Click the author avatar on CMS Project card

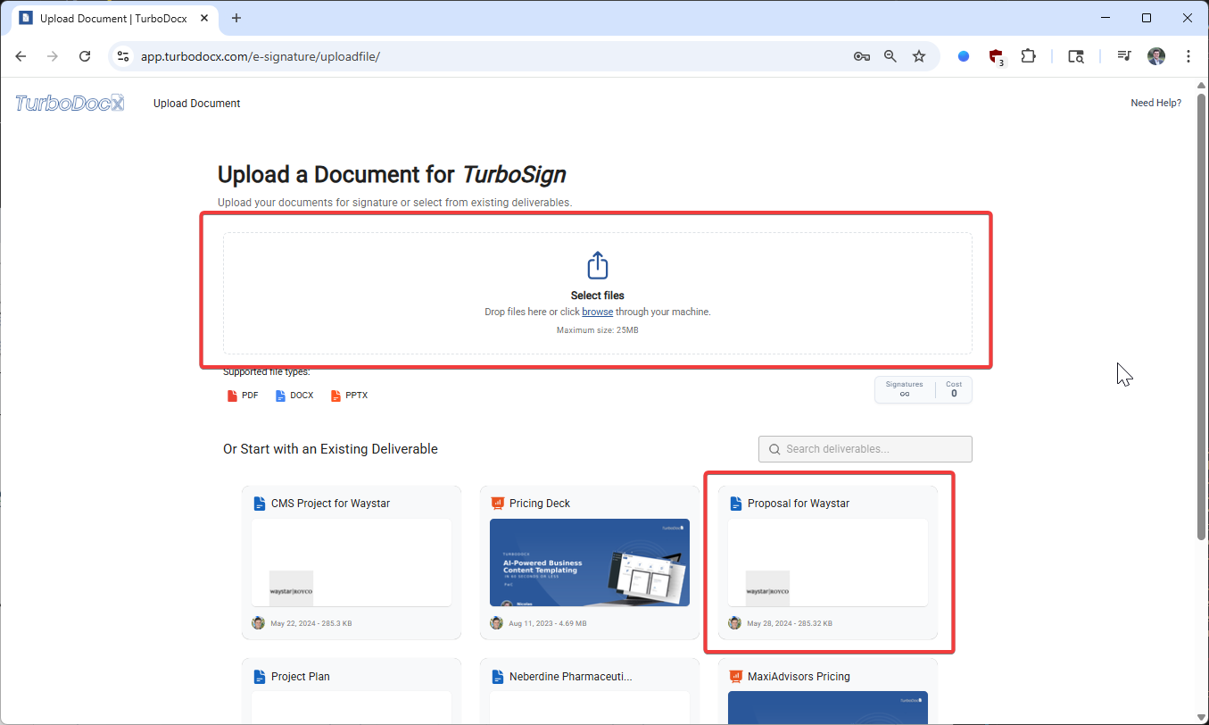[259, 623]
